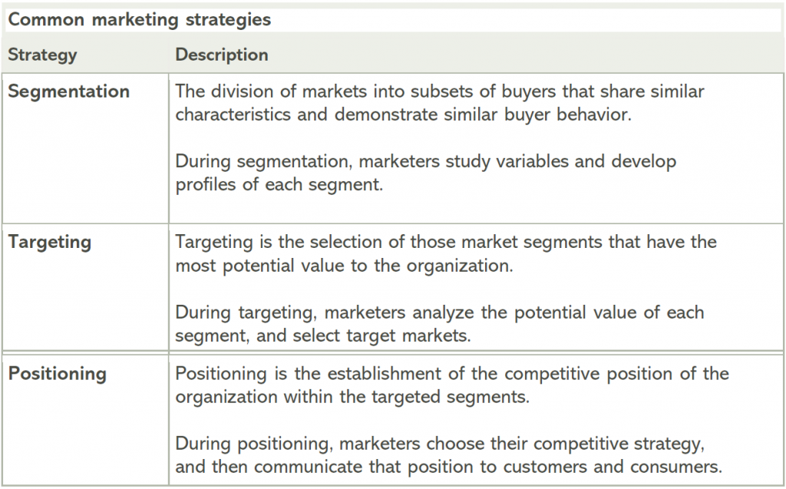This screenshot has height=489, width=786.
Task: Click the 'Segmentation' row label
Action: pyautogui.click(x=69, y=91)
